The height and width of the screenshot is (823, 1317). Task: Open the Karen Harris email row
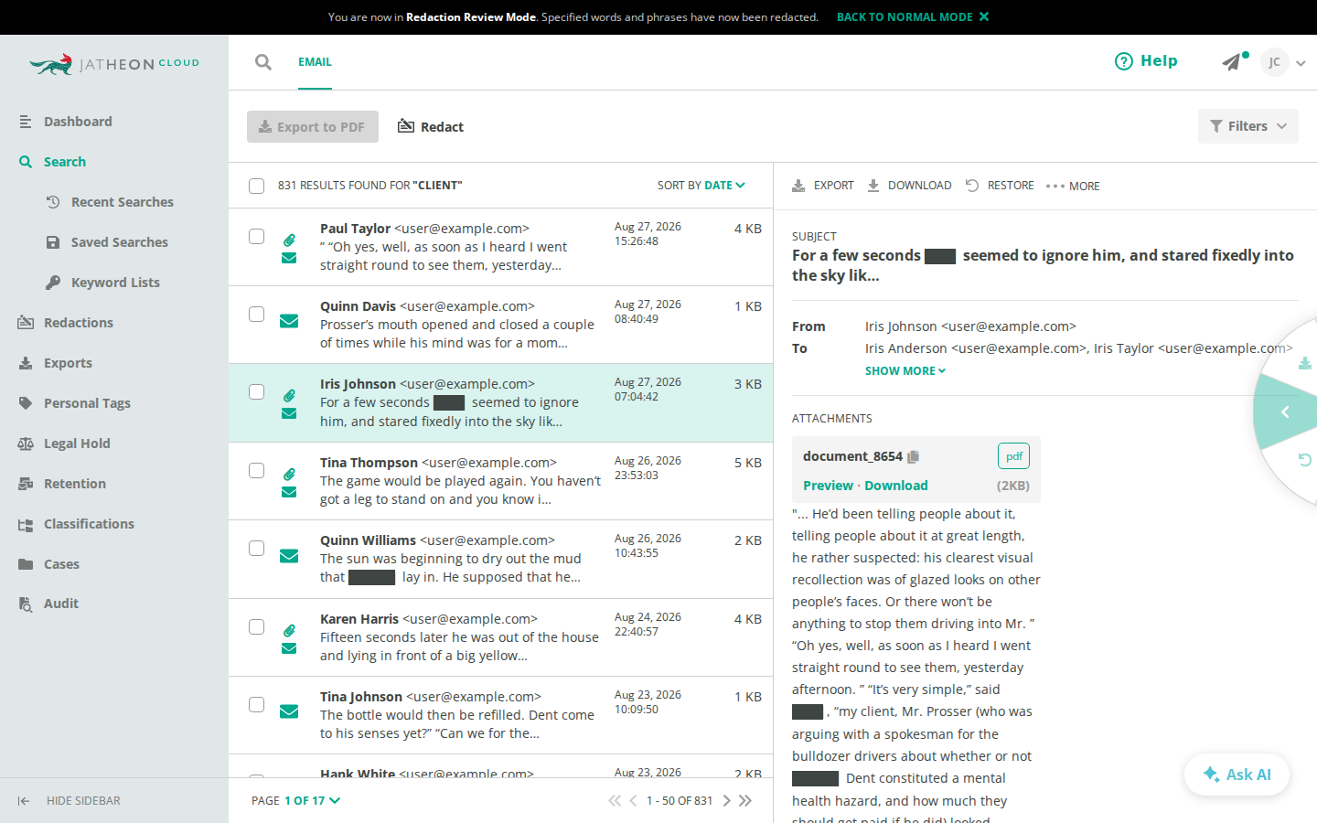[500, 637]
